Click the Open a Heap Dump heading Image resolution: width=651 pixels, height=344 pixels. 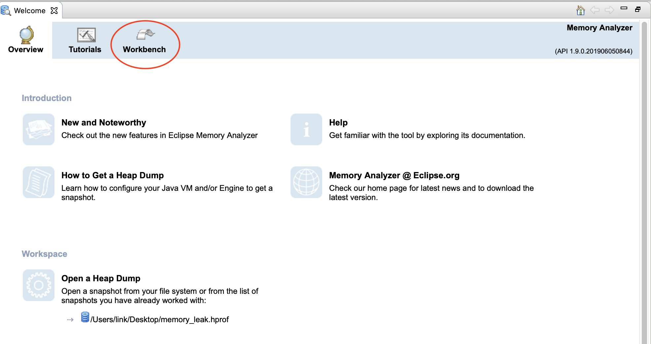pos(101,278)
